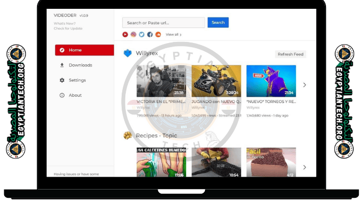
Task: Click the Instagram site icon
Action: [x=133, y=35]
